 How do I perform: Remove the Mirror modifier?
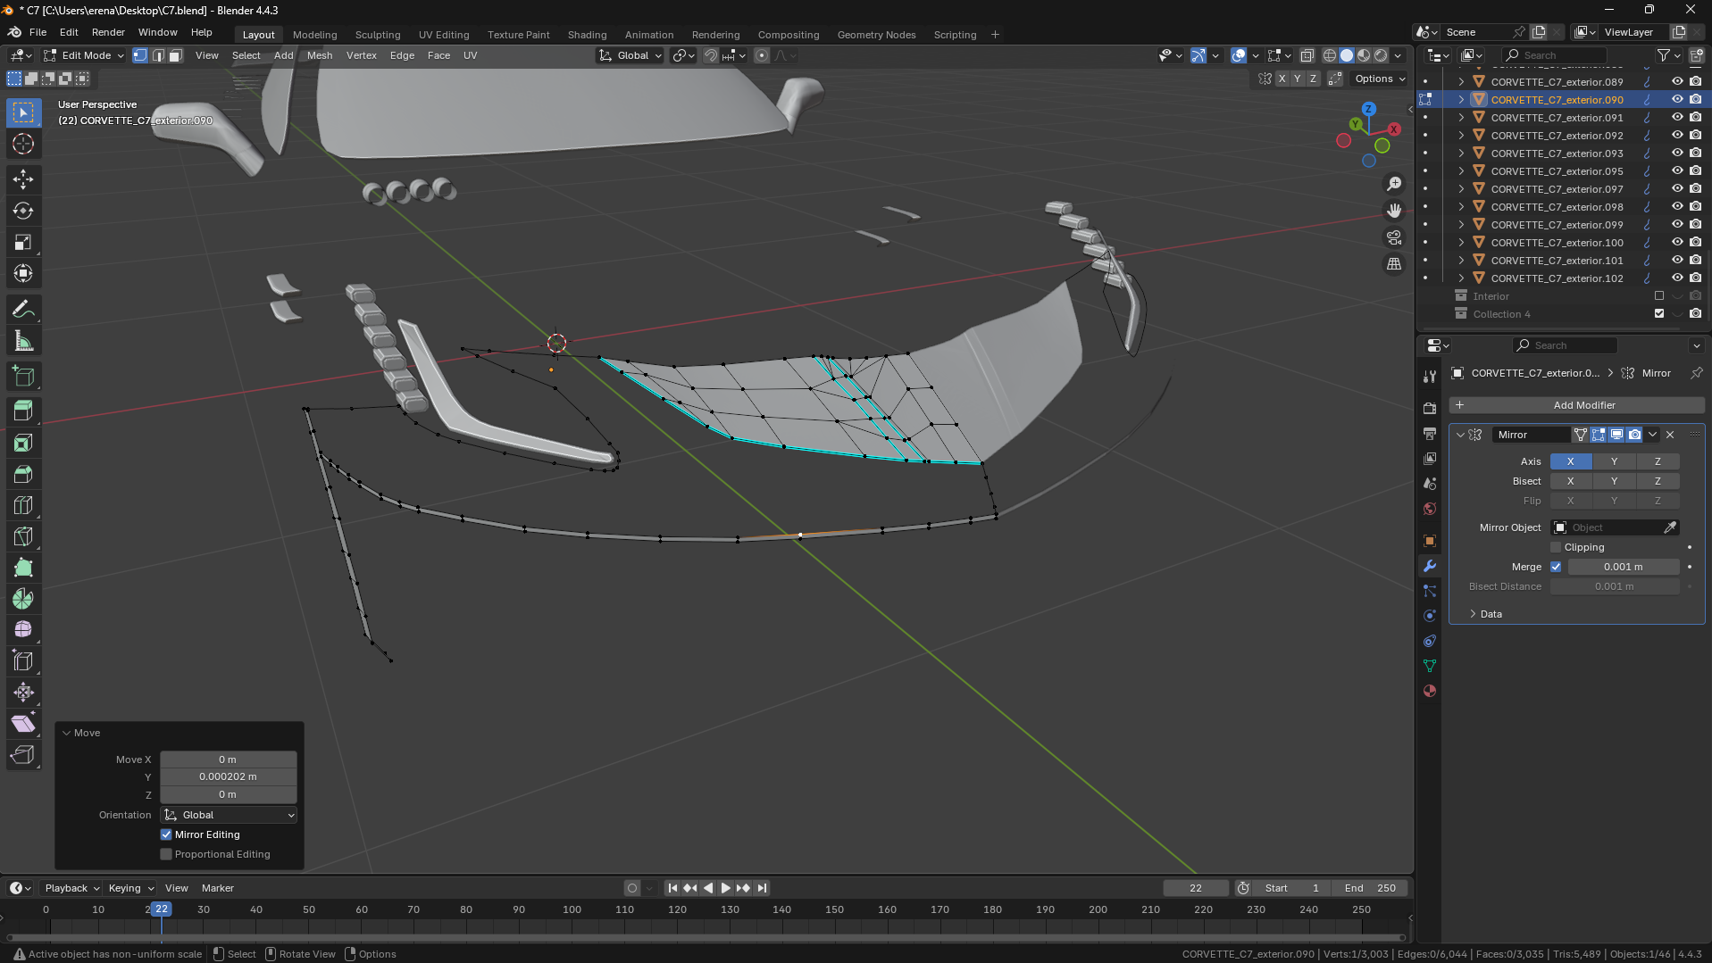pos(1670,435)
